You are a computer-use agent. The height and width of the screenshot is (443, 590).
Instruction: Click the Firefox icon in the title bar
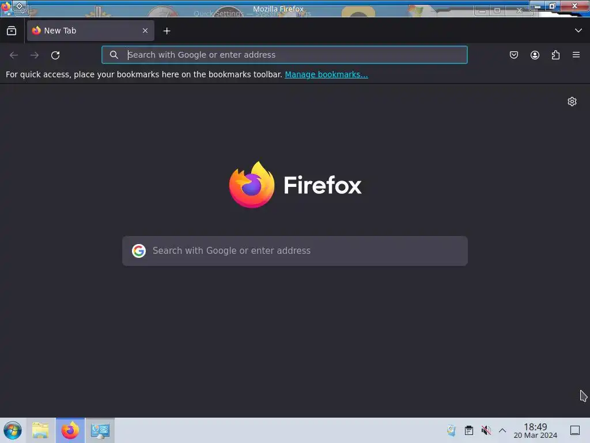pos(6,7)
